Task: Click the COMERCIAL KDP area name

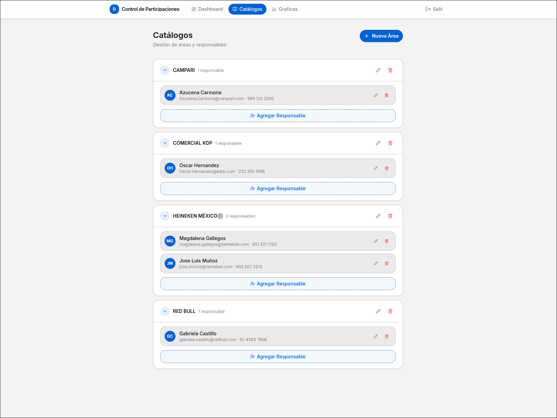Action: click(x=192, y=143)
